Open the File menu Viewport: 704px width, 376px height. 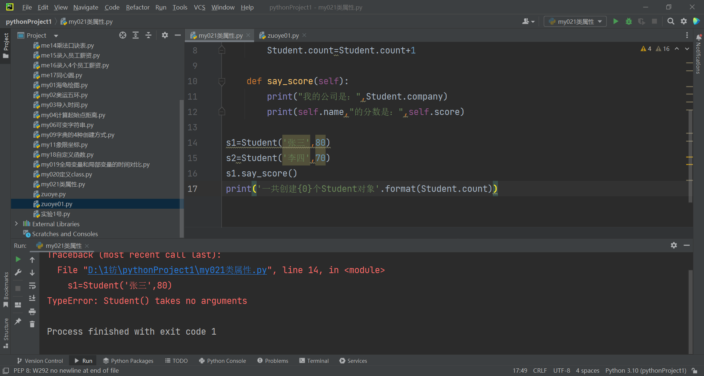pyautogui.click(x=27, y=7)
